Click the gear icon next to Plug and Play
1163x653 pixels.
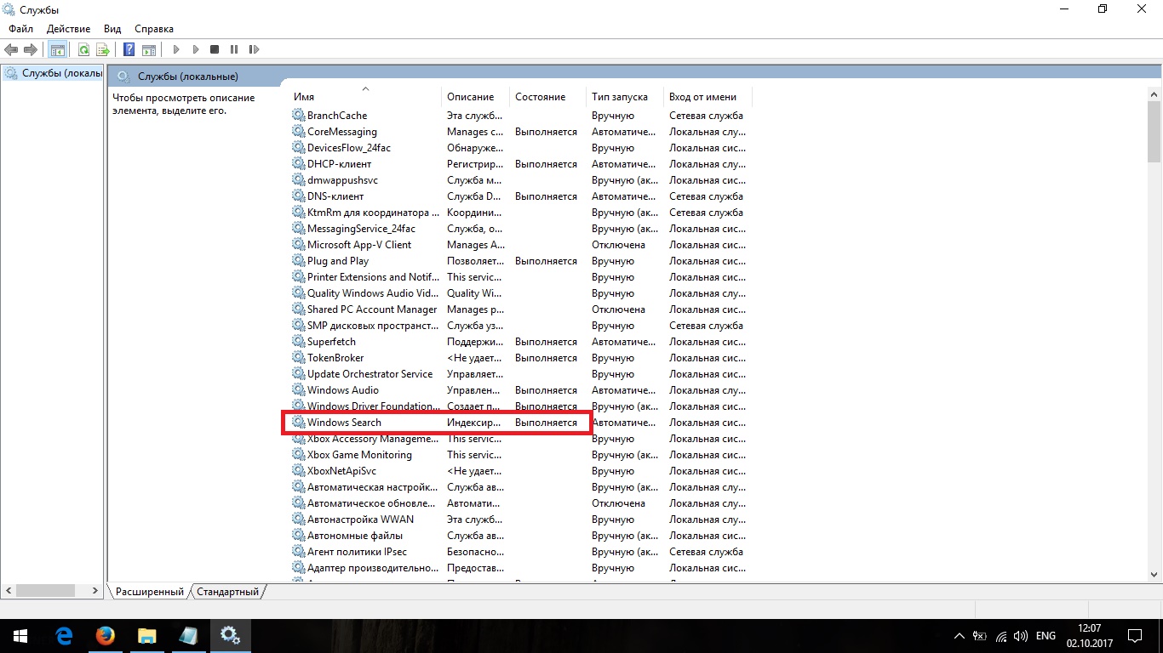pos(298,261)
